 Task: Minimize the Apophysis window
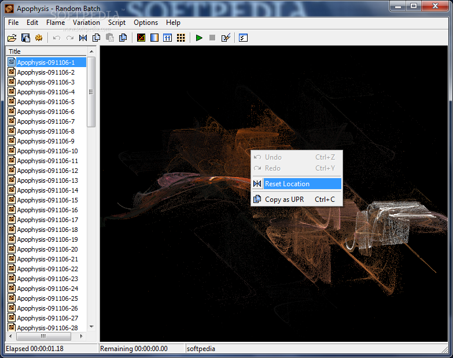(x=398, y=6)
